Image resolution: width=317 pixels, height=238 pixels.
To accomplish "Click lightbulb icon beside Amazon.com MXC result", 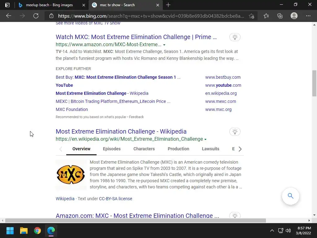I will pyautogui.click(x=235, y=215).
